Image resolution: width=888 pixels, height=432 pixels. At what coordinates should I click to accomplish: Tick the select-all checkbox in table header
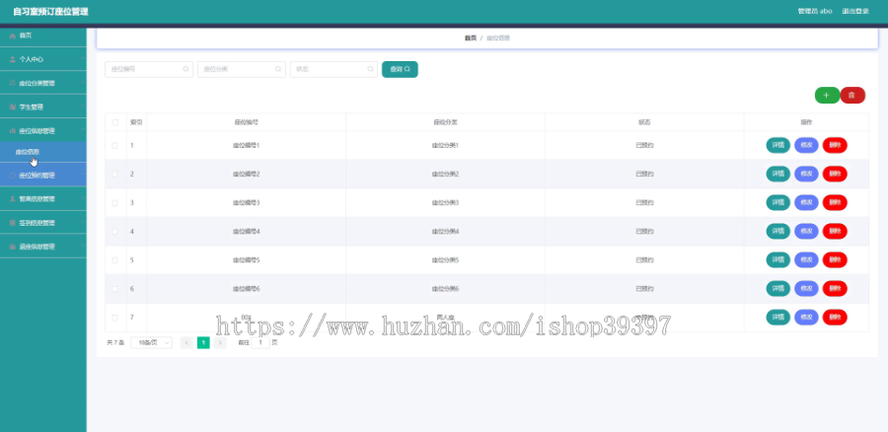click(115, 122)
